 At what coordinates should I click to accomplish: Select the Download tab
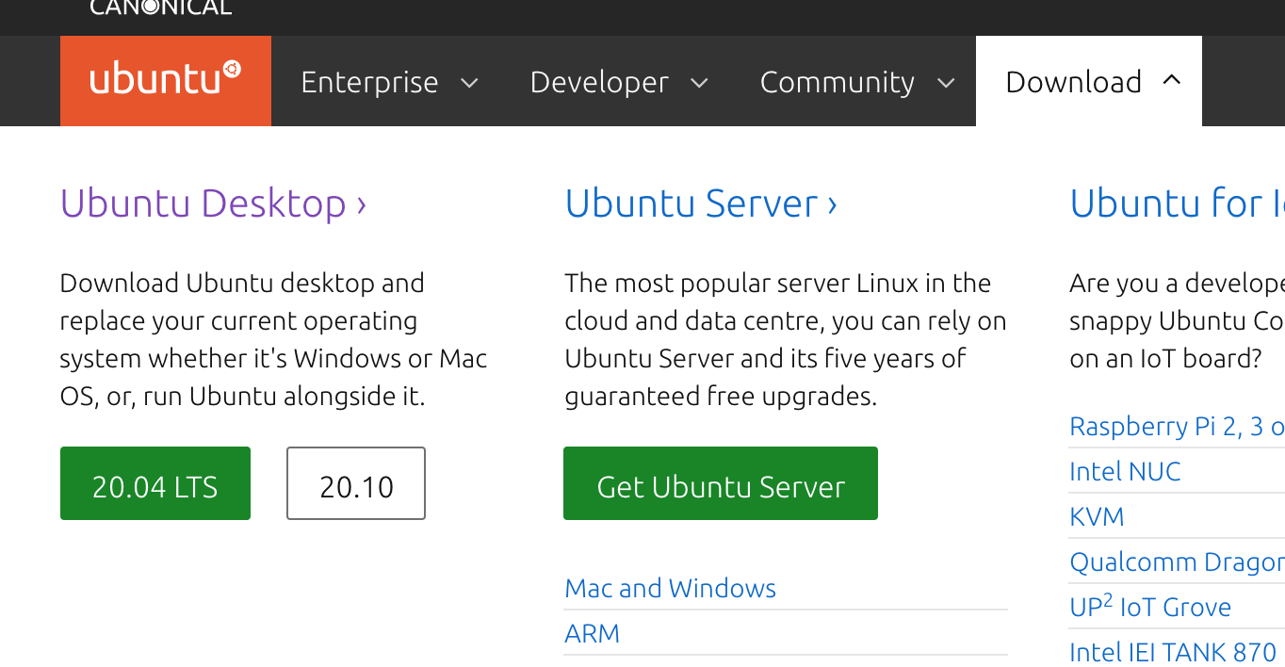click(1089, 82)
